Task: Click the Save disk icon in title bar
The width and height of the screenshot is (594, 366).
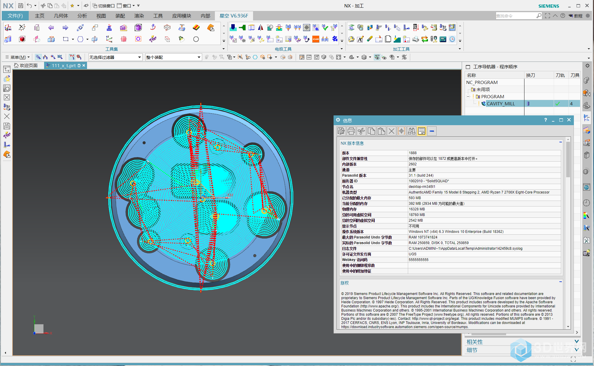Action: click(x=20, y=6)
